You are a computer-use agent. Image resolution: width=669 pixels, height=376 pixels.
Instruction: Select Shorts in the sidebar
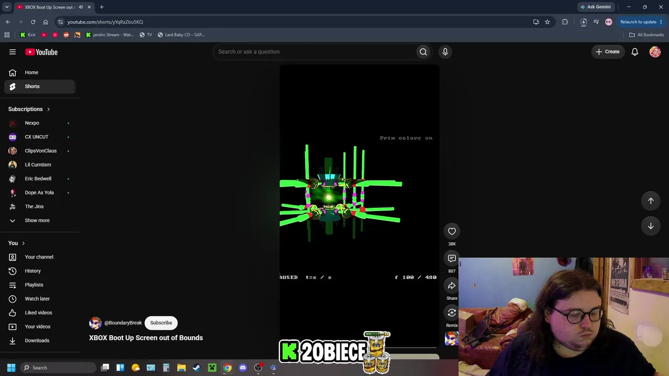pos(40,86)
